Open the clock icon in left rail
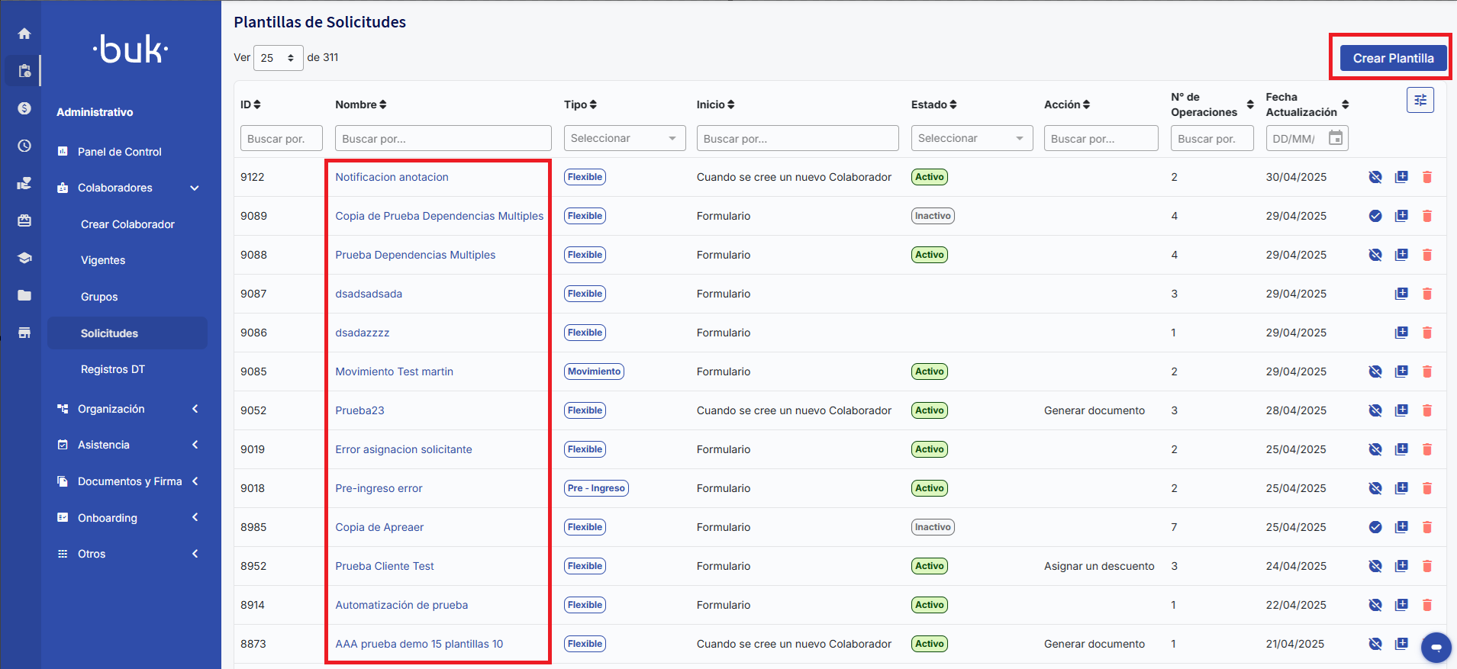 24,146
